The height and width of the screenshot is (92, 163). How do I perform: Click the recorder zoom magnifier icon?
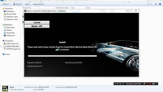tap(120, 84)
